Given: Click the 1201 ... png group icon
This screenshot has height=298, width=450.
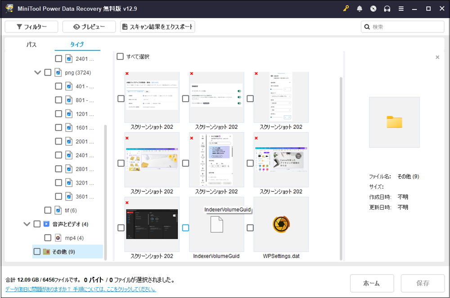Looking at the screenshot, I should [x=69, y=114].
